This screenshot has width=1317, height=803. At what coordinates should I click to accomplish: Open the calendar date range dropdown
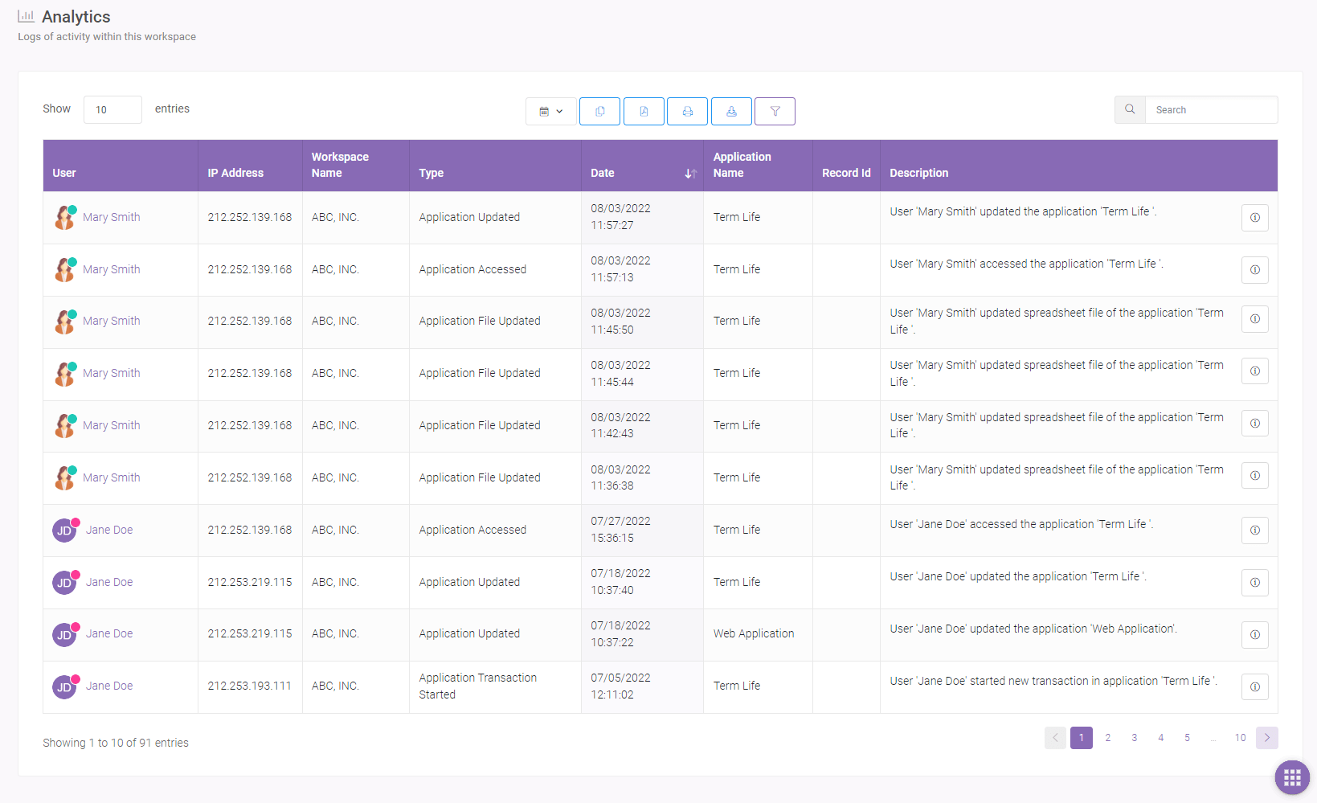[551, 112]
